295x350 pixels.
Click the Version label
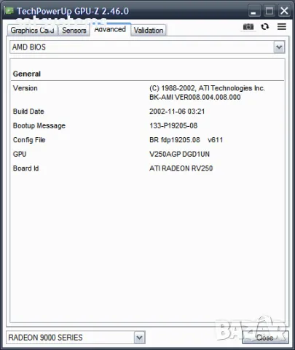(25, 88)
